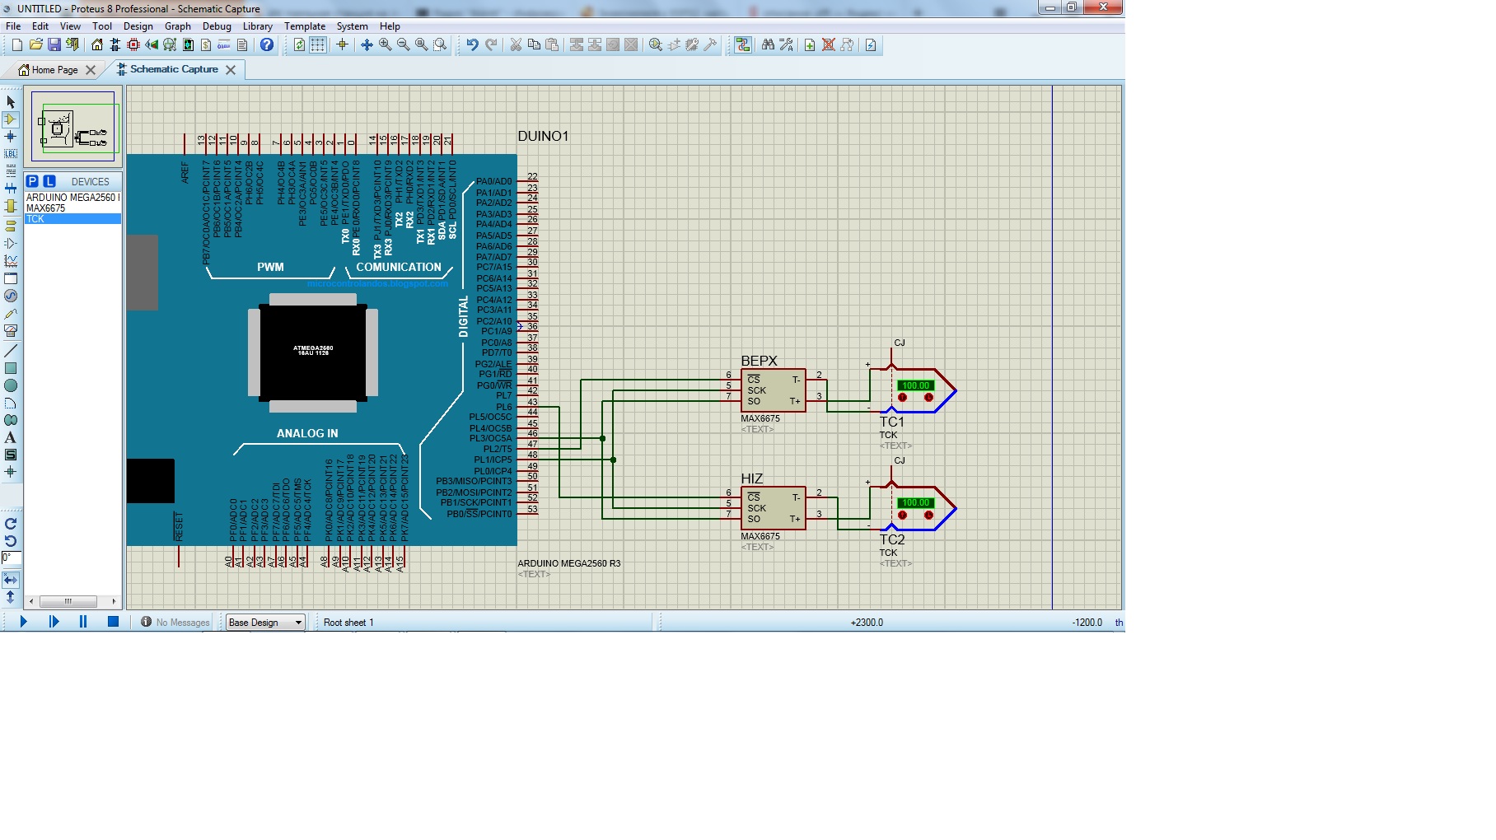Select Text Script Mode tool
1496x840 pixels.
tap(11, 171)
